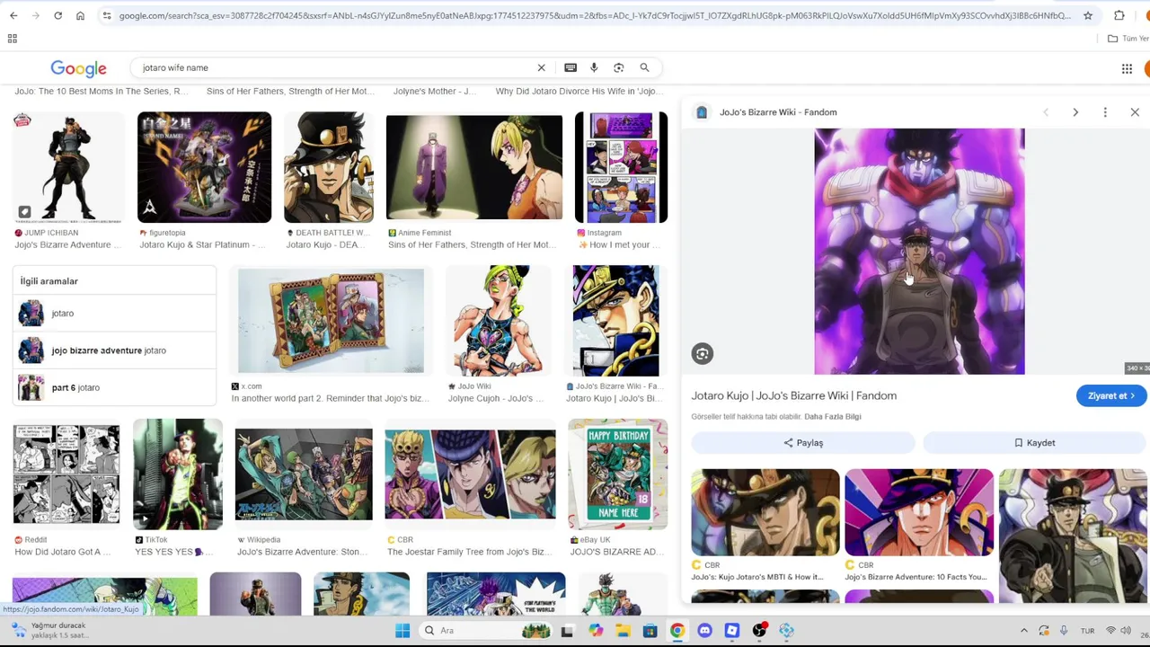The image size is (1150, 647).
Task: Show the next image in preview panel
Action: [x=1075, y=112]
